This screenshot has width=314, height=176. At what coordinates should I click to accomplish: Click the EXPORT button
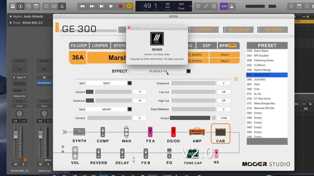(x=204, y=30)
